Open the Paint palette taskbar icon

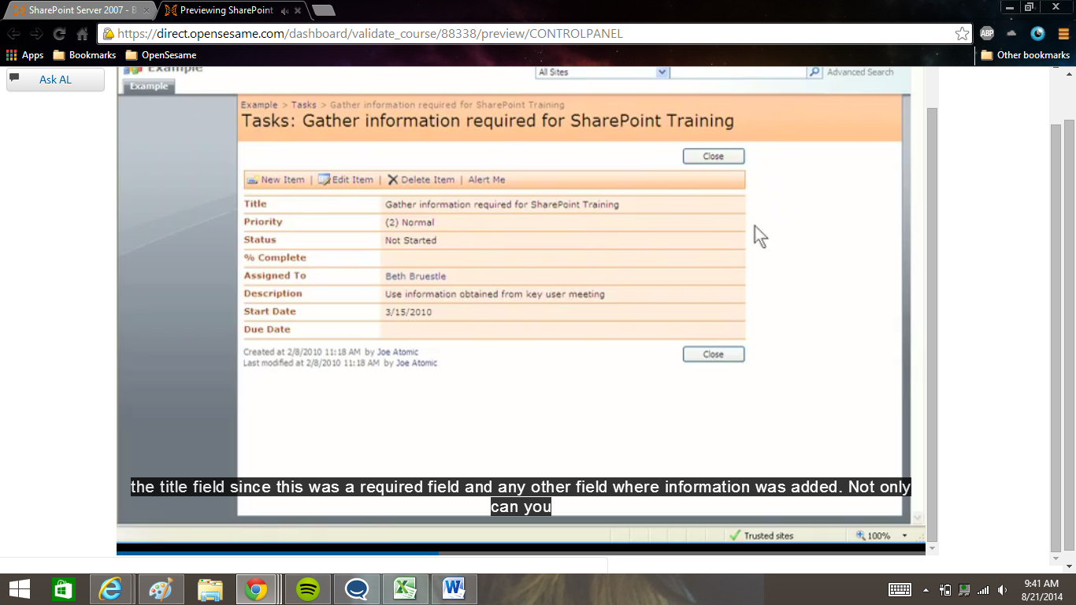point(160,589)
